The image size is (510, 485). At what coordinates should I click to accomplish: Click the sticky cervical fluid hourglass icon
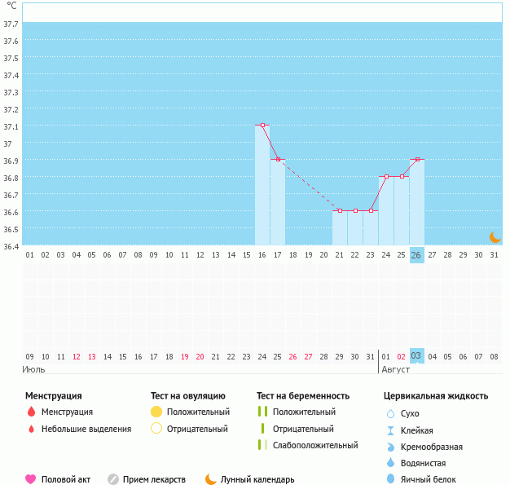390,430
